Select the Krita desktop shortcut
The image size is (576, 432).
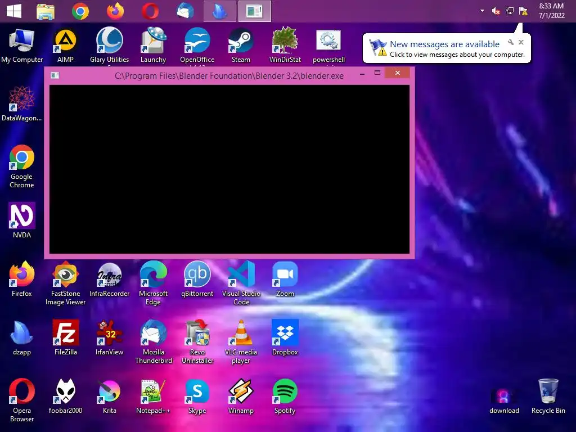pos(110,396)
